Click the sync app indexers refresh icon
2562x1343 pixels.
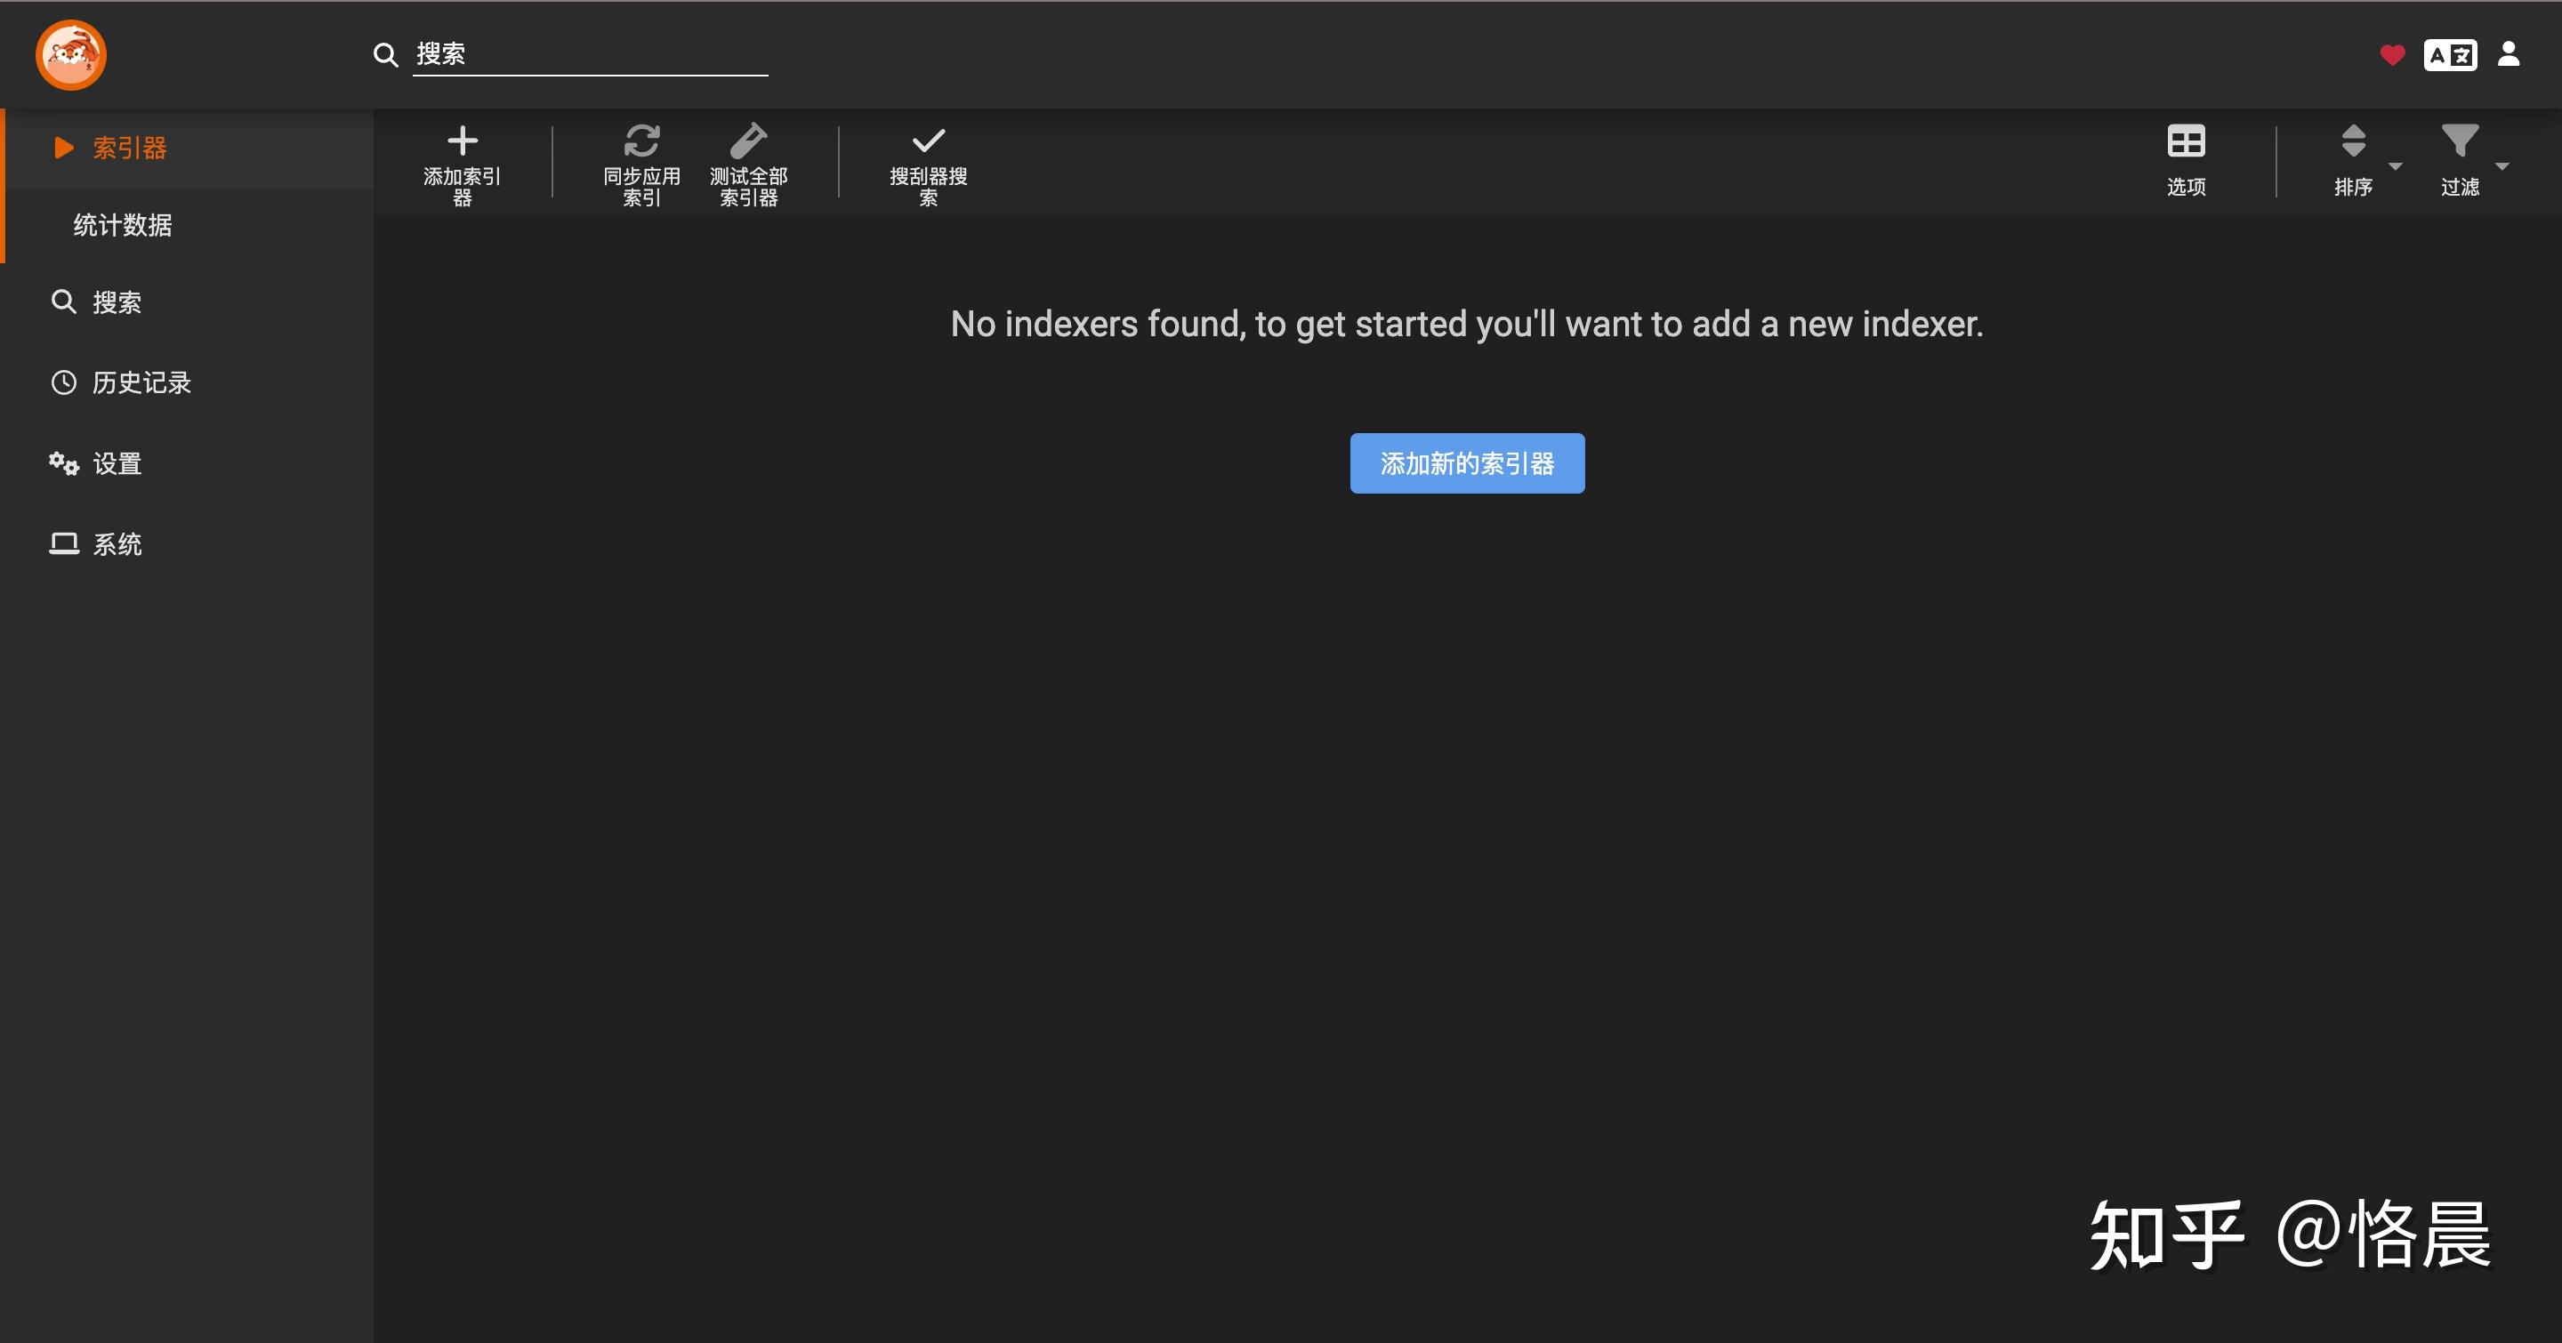pos(641,141)
